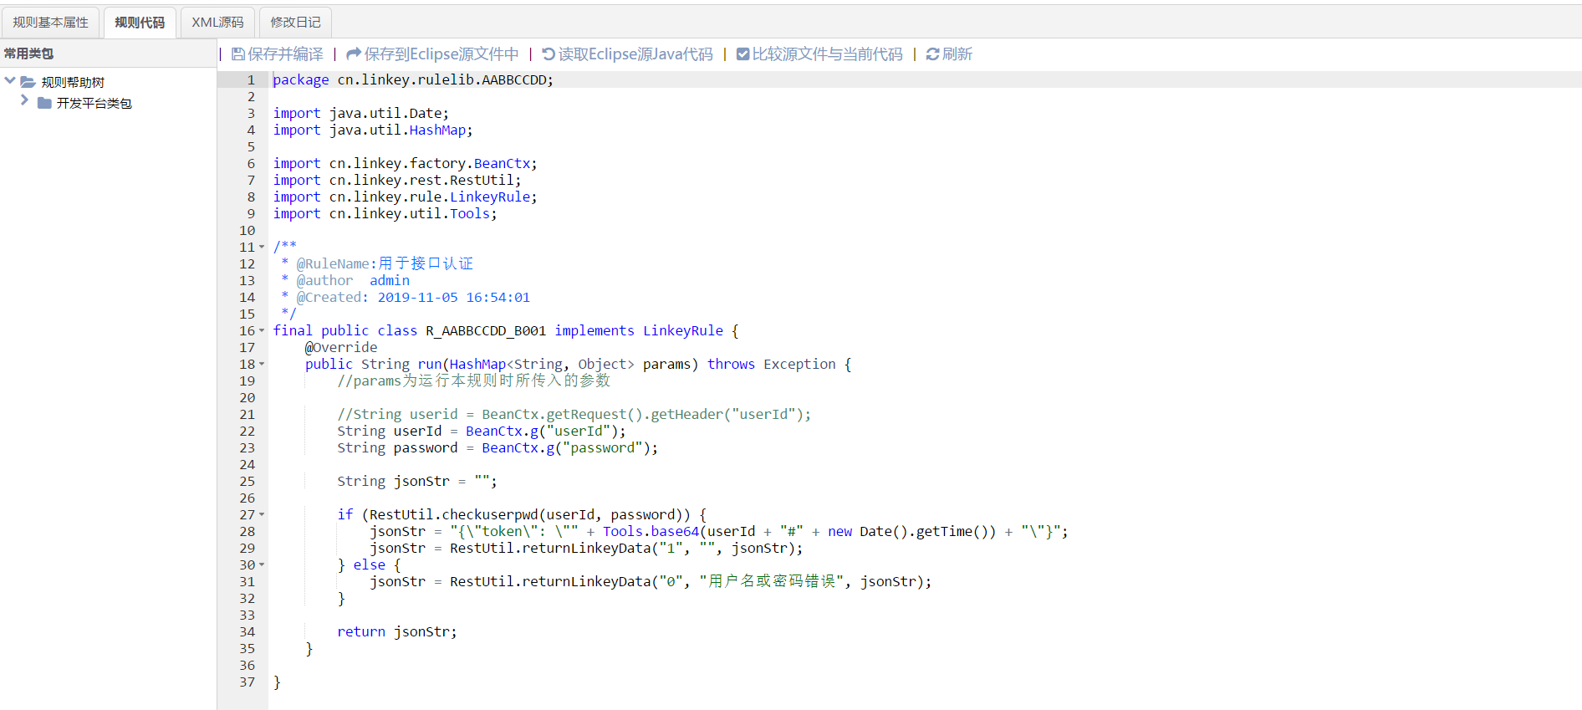Click the @RuleName comment text 用于接口认证
This screenshot has width=1582, height=710.
[x=426, y=263]
